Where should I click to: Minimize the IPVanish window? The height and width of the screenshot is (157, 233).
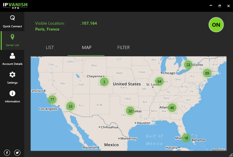tap(211, 6)
